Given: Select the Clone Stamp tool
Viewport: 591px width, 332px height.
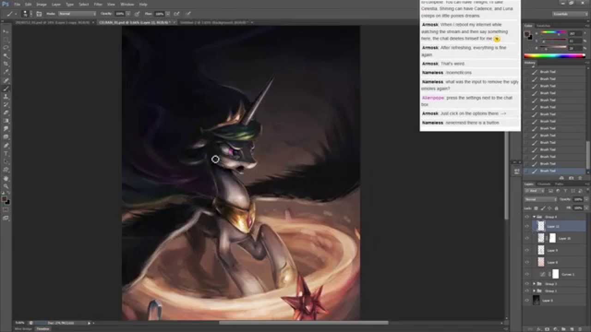Looking at the screenshot, I should pos(6,97).
